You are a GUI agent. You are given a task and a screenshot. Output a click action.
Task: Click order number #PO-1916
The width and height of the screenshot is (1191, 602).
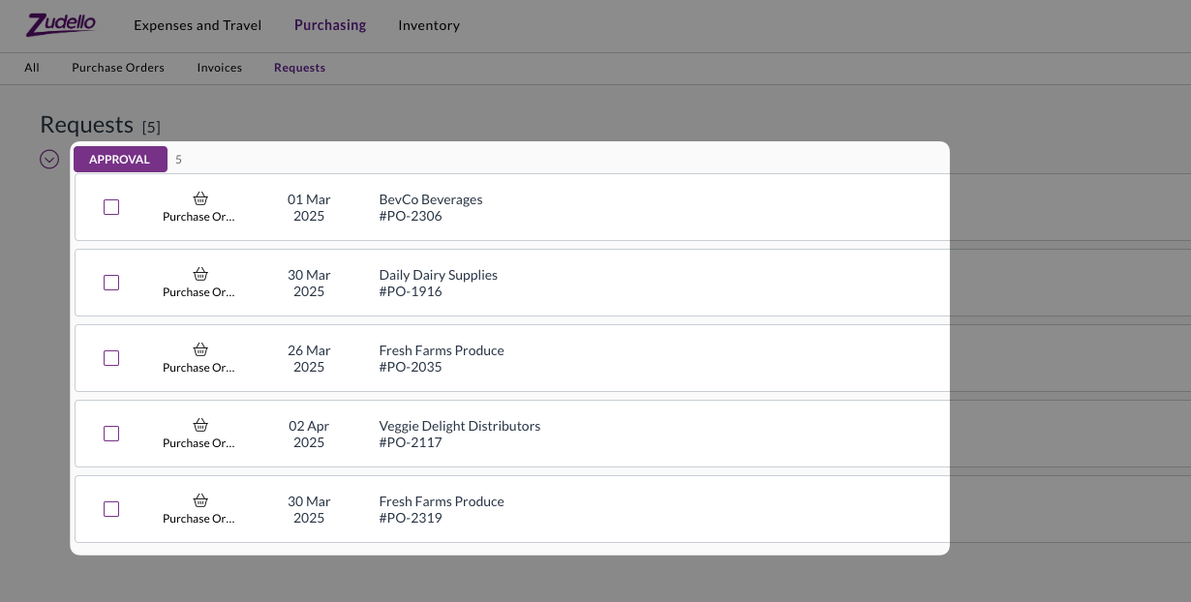[x=411, y=291]
